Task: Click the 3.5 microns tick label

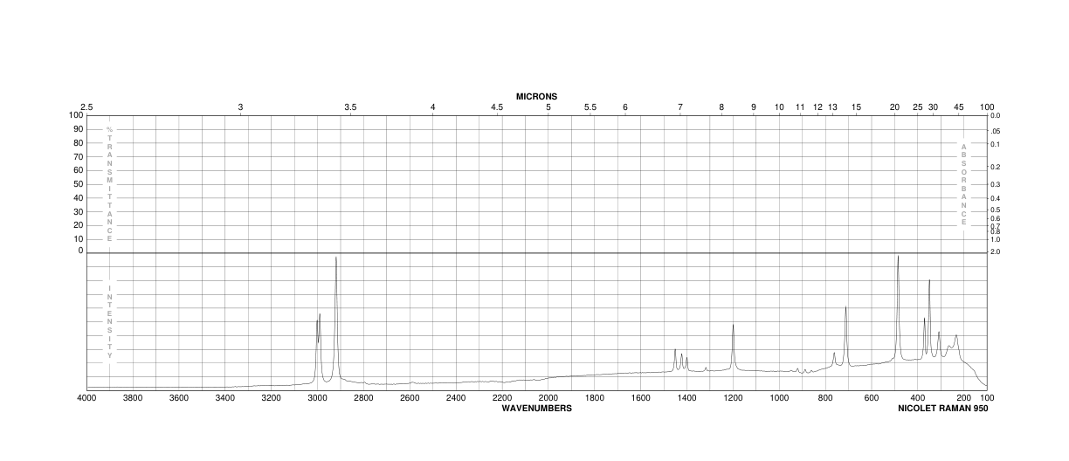Action: [350, 107]
